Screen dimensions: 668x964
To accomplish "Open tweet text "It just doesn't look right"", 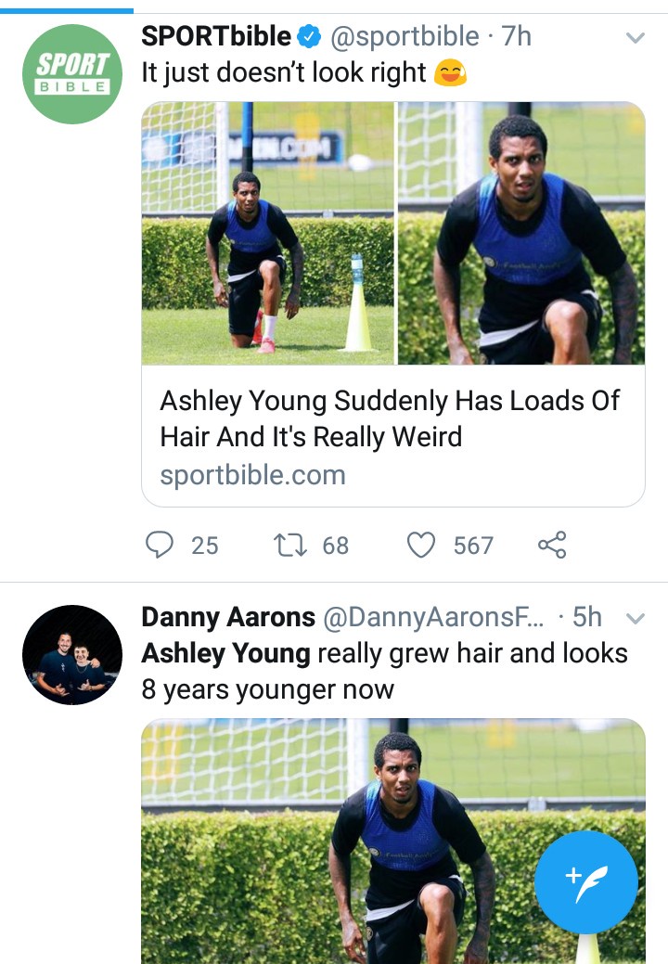I will pyautogui.click(x=286, y=73).
